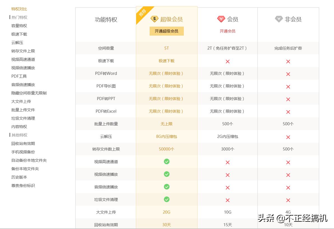Click the 开通会员 link
The width and height of the screenshot is (334, 229).
(x=227, y=31)
